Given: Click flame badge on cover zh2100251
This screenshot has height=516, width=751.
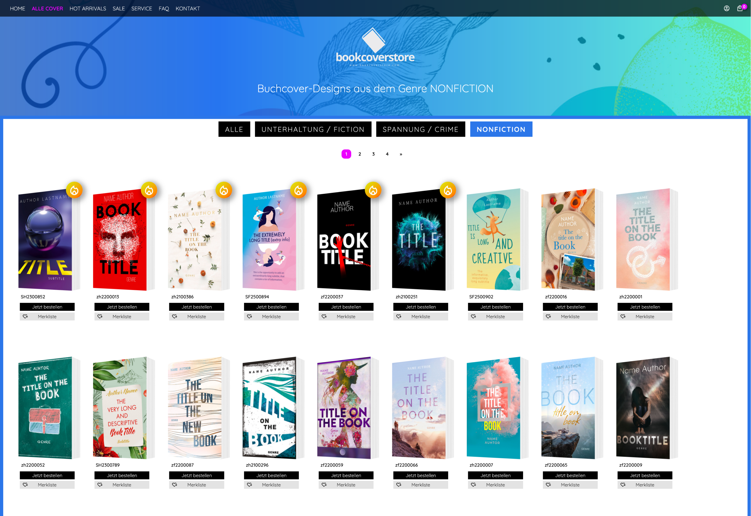Looking at the screenshot, I should (x=448, y=190).
